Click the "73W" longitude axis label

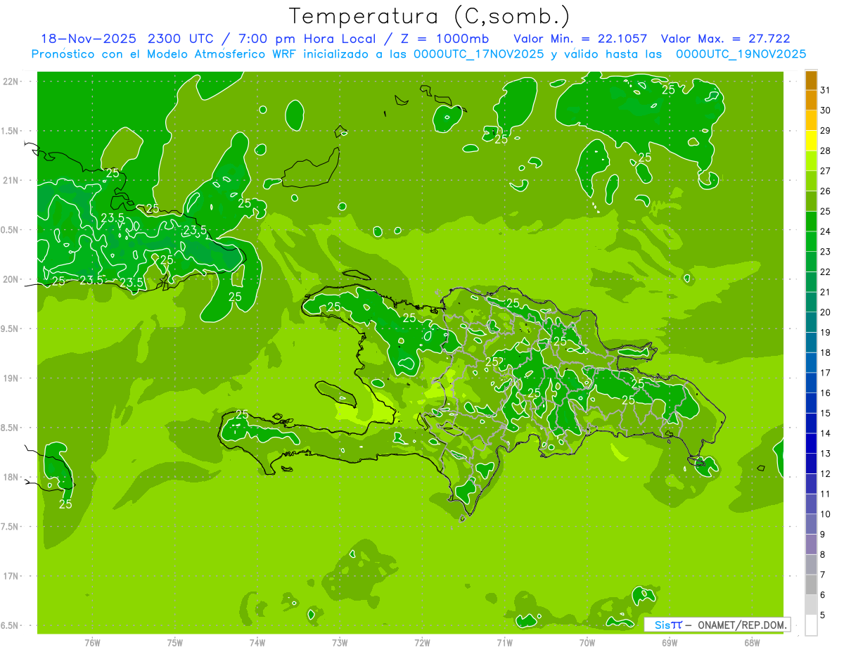[x=340, y=643]
